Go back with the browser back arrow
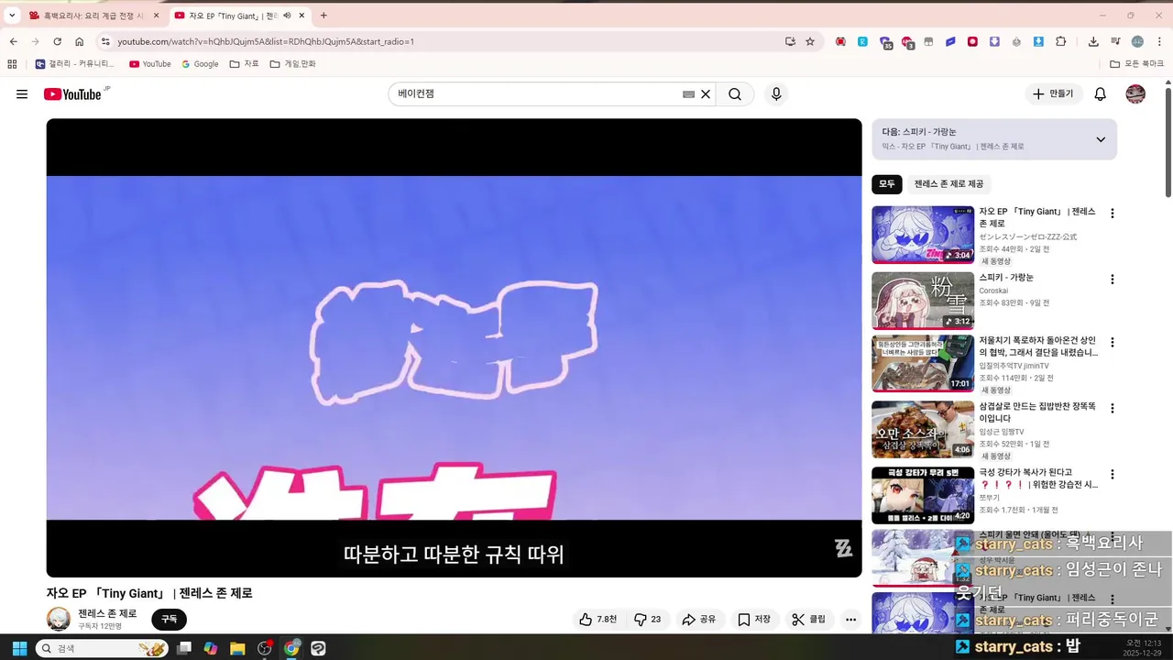This screenshot has width=1173, height=660. [13, 41]
